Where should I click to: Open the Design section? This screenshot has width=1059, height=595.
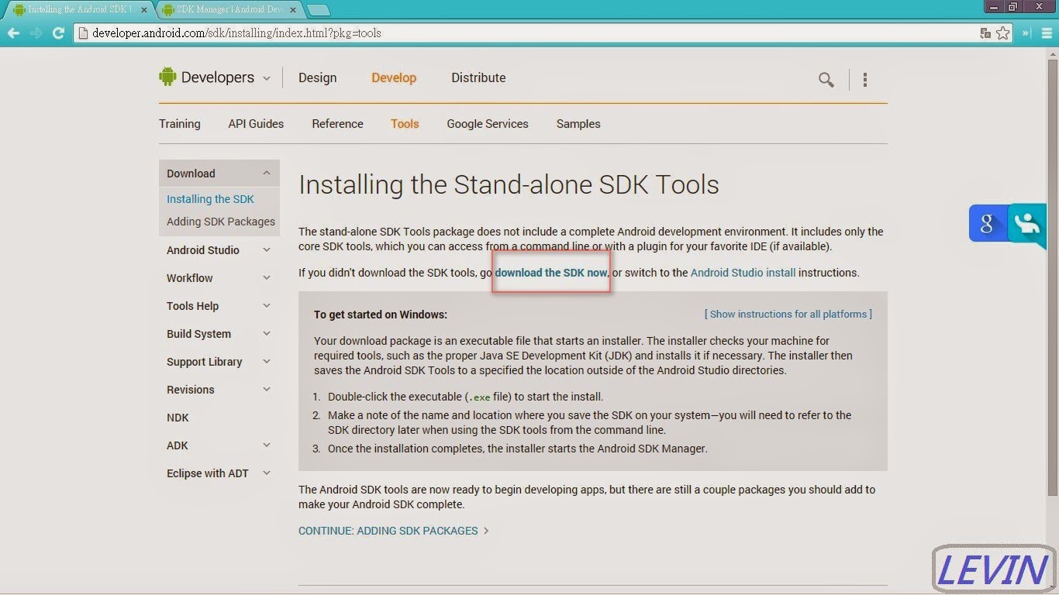tap(318, 77)
